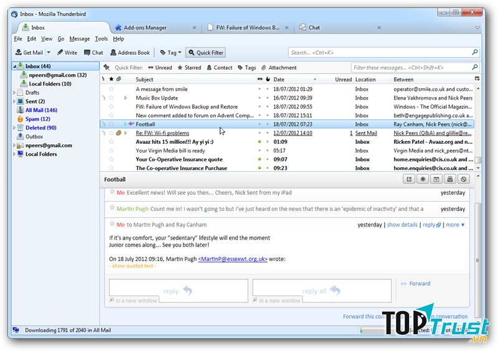Open the File menu
498x351 pixels.
[18, 39]
